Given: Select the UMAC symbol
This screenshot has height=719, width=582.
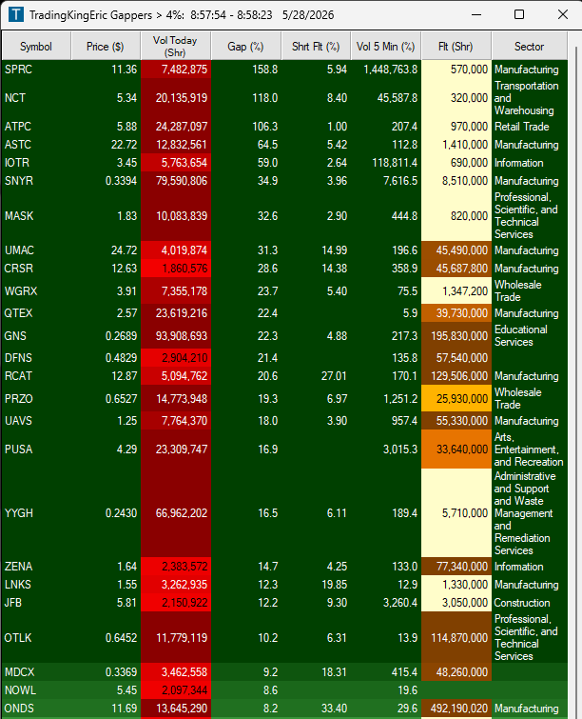Looking at the screenshot, I should 19,250.
